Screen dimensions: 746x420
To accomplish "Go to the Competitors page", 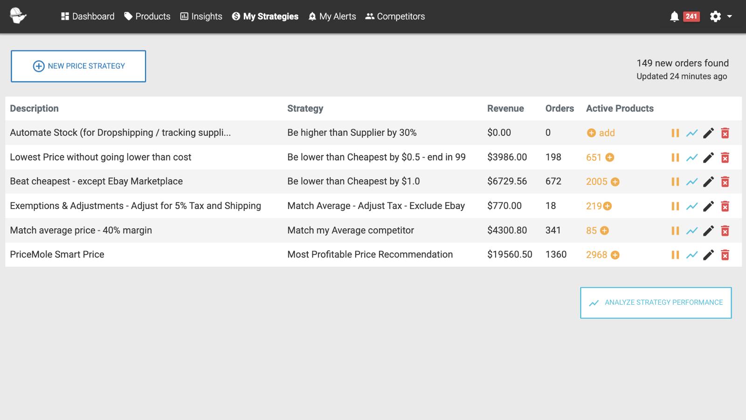I will coord(395,16).
